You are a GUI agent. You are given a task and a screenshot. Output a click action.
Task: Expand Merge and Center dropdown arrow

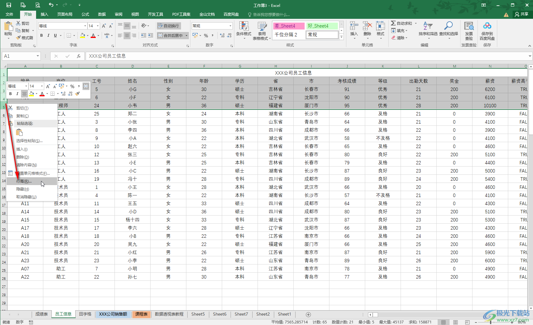point(186,35)
